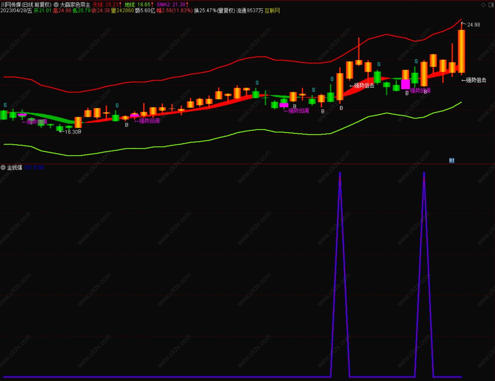Screen dimensions: 495x381
Task: Click the 财 marker below the chart
Action: (452, 160)
